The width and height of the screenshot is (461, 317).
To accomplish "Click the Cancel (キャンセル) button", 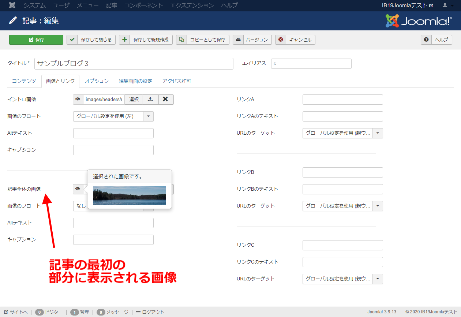I will (296, 40).
